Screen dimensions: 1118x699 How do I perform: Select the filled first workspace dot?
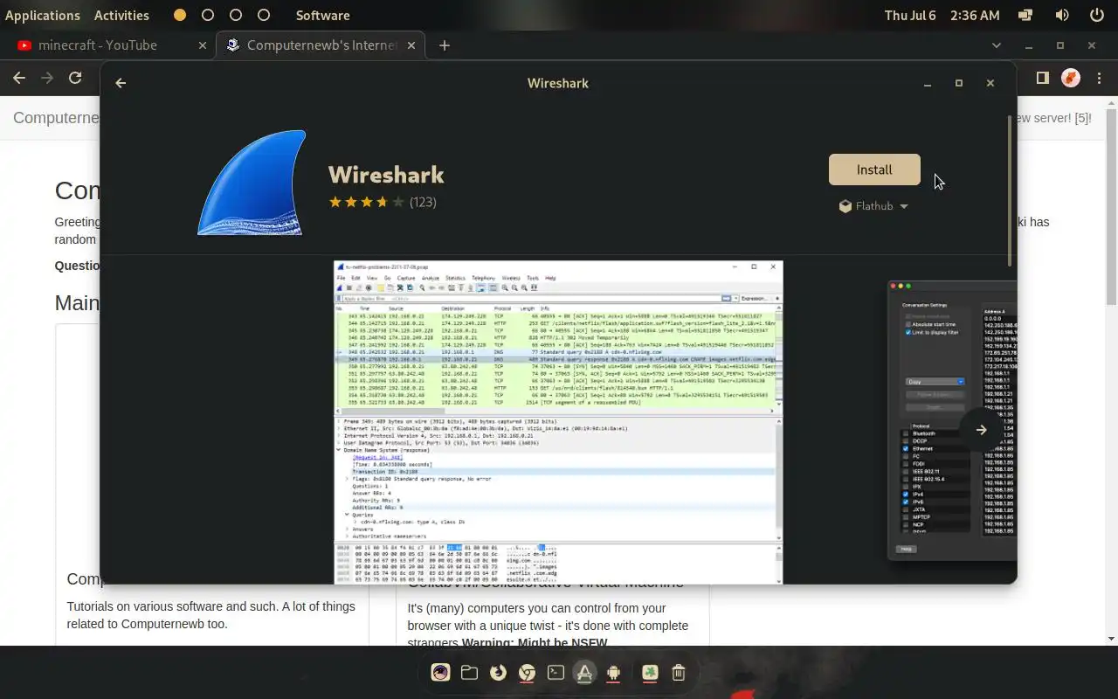coord(180,15)
